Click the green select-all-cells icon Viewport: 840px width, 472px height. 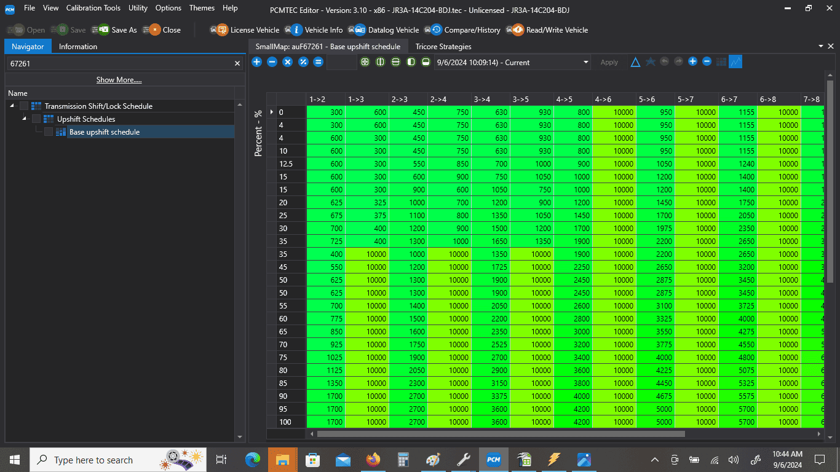coord(365,62)
